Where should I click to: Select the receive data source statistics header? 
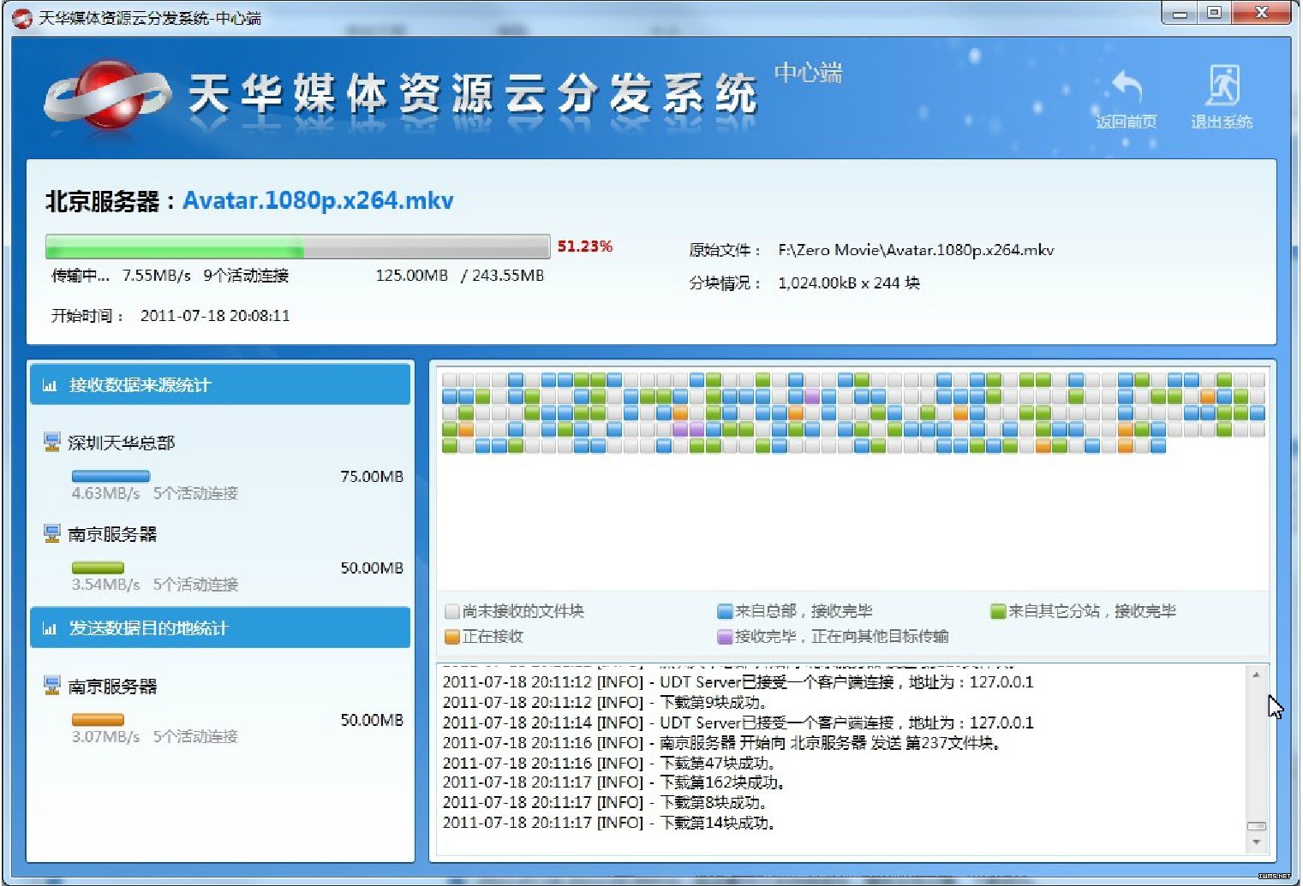click(x=220, y=385)
